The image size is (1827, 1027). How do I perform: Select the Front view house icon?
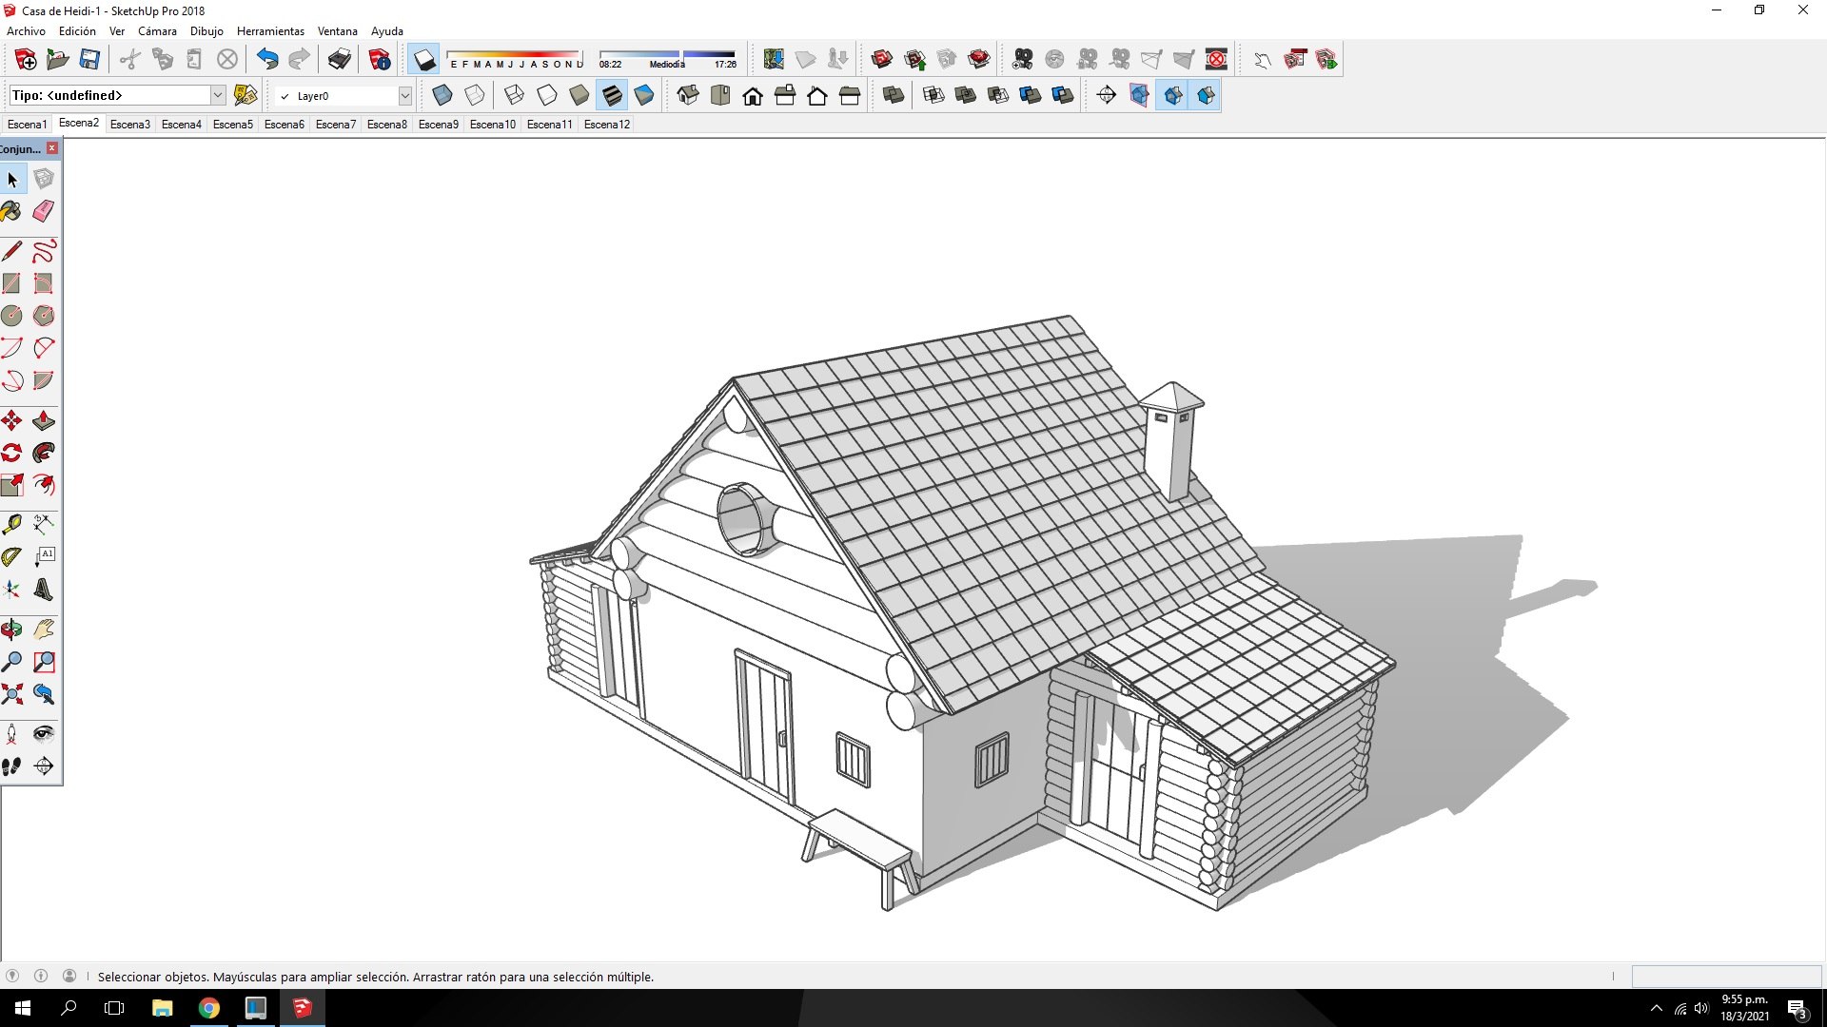point(753,95)
